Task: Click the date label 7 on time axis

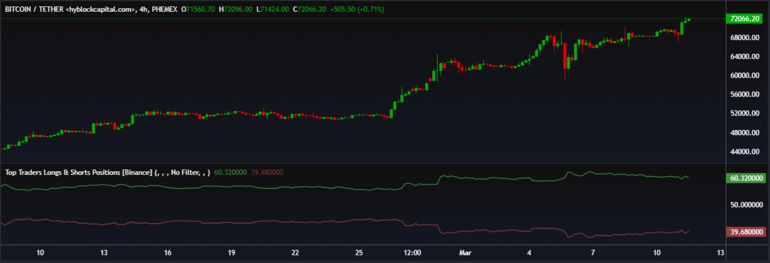Action: click(593, 252)
